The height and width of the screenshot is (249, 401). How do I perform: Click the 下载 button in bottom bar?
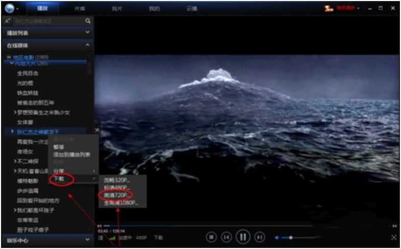point(158,237)
